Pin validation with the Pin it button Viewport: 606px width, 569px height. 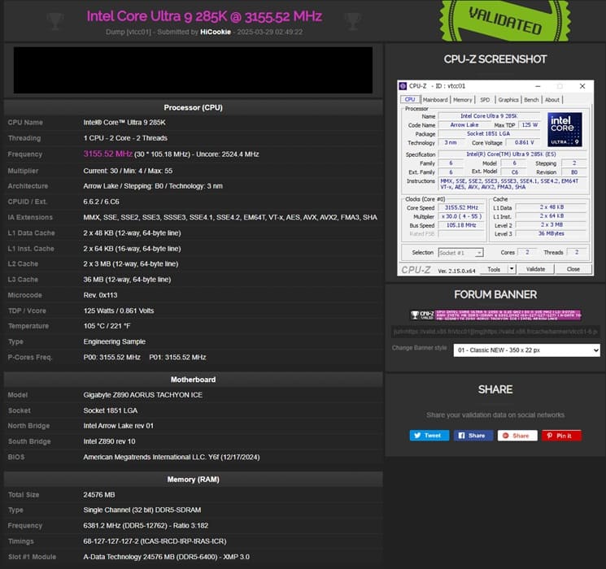tap(561, 436)
